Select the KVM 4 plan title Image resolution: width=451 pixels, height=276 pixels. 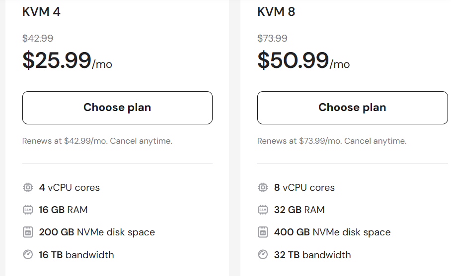41,12
